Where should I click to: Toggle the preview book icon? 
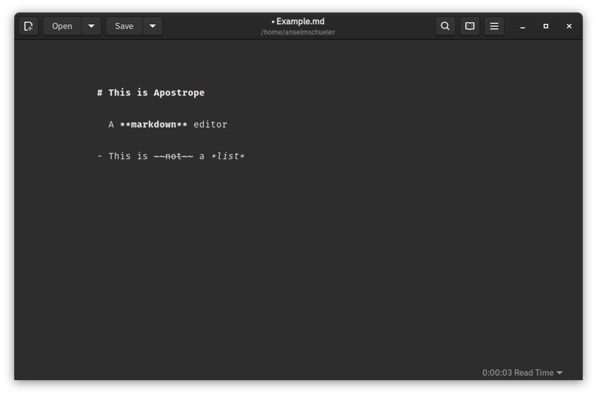pos(469,26)
